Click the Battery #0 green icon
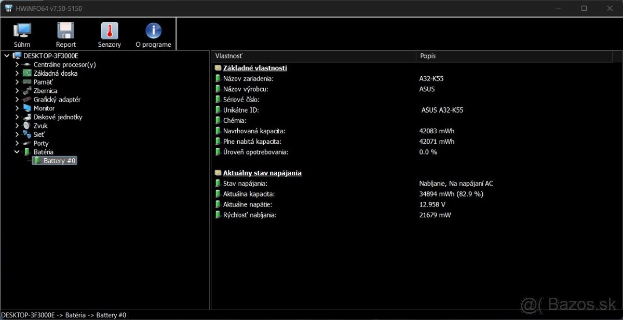Image resolution: width=623 pixels, height=320 pixels. coord(37,161)
